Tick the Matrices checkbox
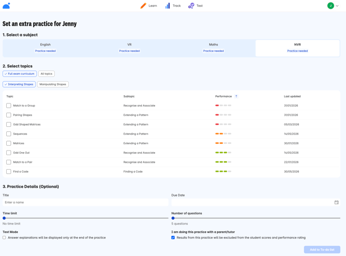 [9, 143]
